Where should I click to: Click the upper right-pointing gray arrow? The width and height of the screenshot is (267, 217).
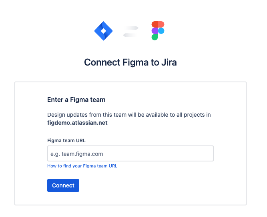(x=131, y=28)
